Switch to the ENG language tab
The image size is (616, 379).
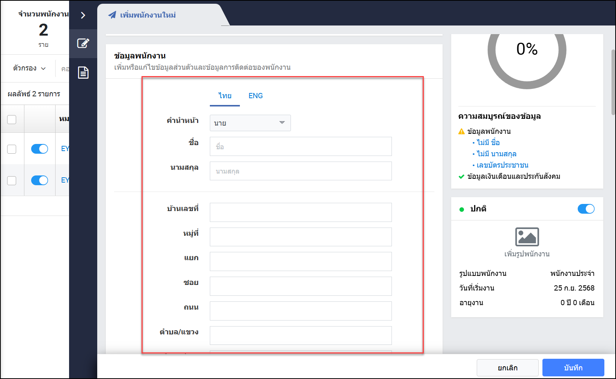[255, 96]
